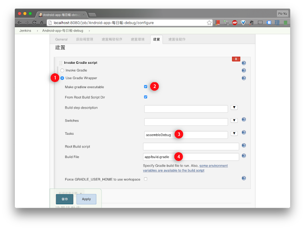Click the 儲存 save button

coord(65,199)
